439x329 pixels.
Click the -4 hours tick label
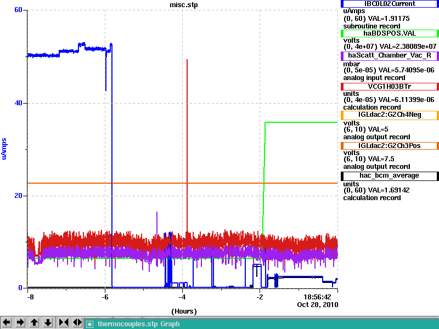tap(182, 297)
